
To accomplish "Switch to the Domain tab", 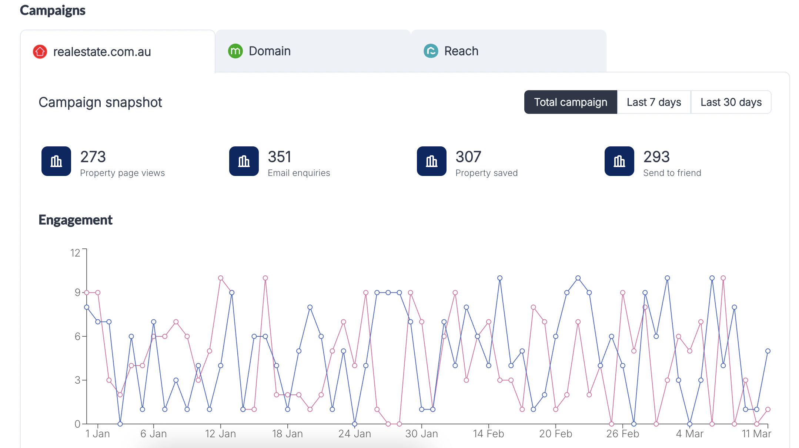I will (313, 51).
